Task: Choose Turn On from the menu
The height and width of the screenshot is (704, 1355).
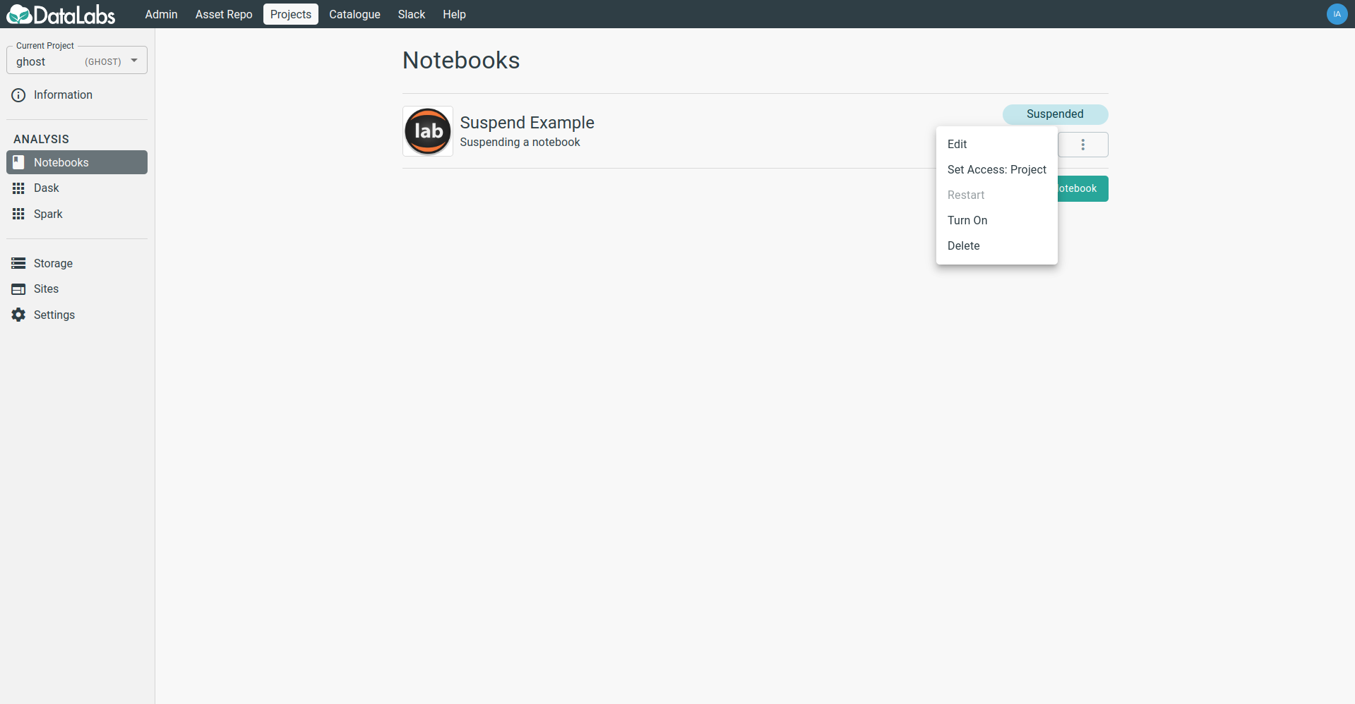Action: pos(997,220)
